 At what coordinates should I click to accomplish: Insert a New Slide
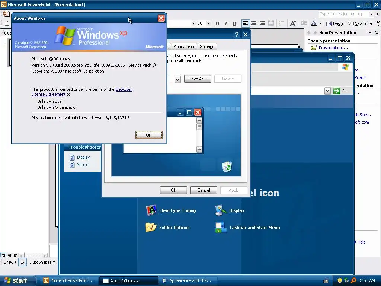click(x=360, y=23)
